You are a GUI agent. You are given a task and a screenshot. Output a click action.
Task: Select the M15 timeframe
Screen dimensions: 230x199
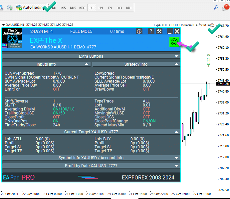pos(73,8)
